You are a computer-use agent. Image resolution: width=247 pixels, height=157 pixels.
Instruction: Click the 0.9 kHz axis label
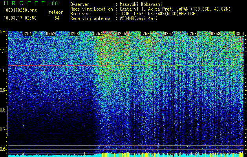(4, 90)
